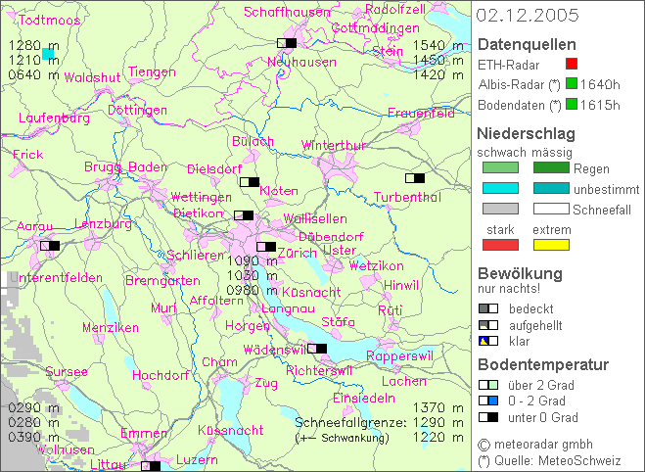Viewport: 645px width, 472px height.
Task: Click the '1540 m' elevation value
Action: tap(438, 45)
